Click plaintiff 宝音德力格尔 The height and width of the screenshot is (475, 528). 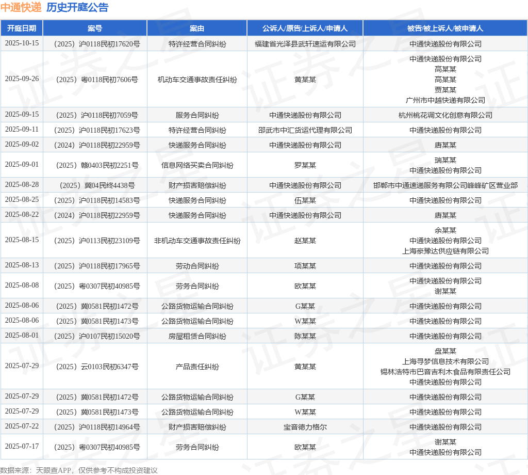pyautogui.click(x=305, y=427)
